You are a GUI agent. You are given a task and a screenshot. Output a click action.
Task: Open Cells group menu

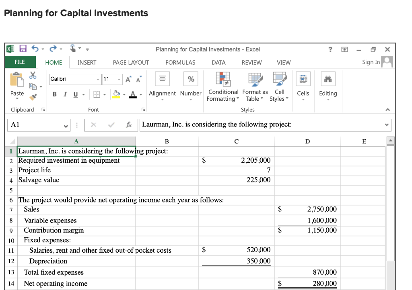303,86
